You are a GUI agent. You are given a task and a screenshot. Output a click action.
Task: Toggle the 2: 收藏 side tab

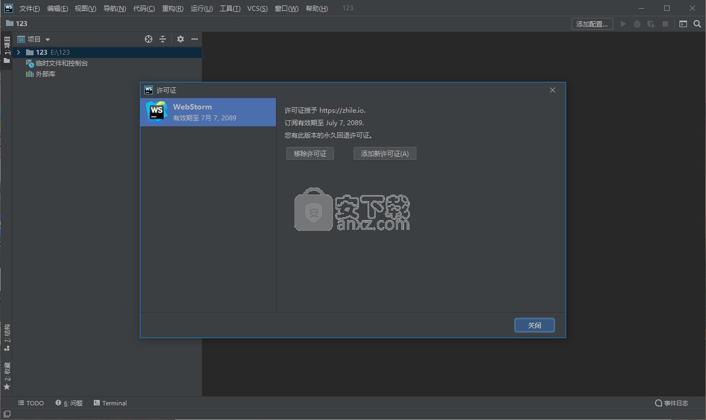(x=7, y=376)
